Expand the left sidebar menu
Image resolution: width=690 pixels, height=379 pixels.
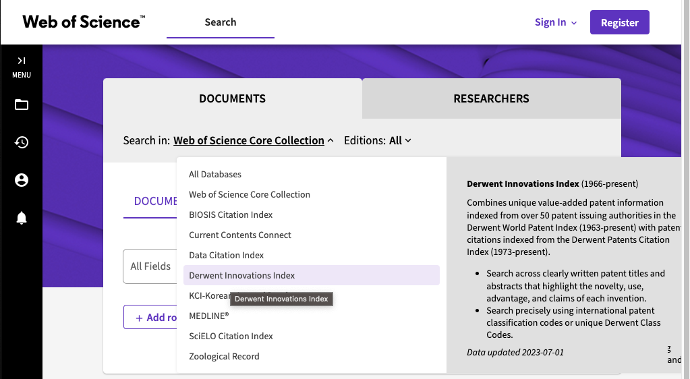click(x=21, y=66)
